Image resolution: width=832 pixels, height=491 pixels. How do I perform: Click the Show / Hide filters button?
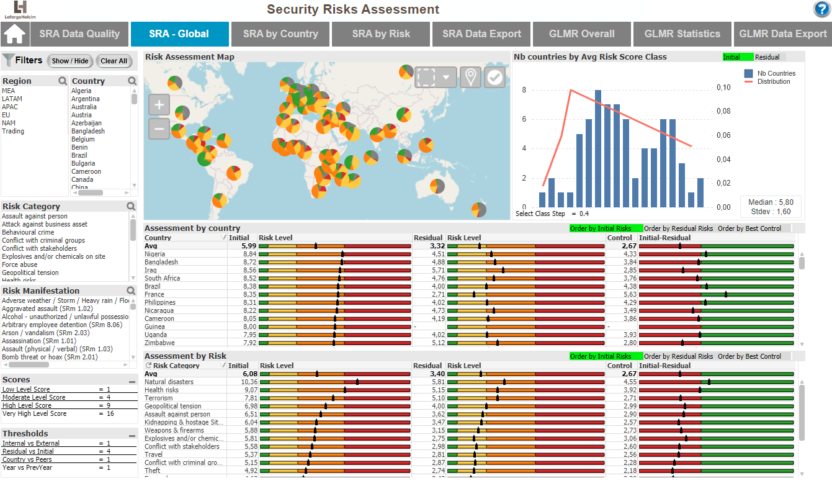(70, 61)
